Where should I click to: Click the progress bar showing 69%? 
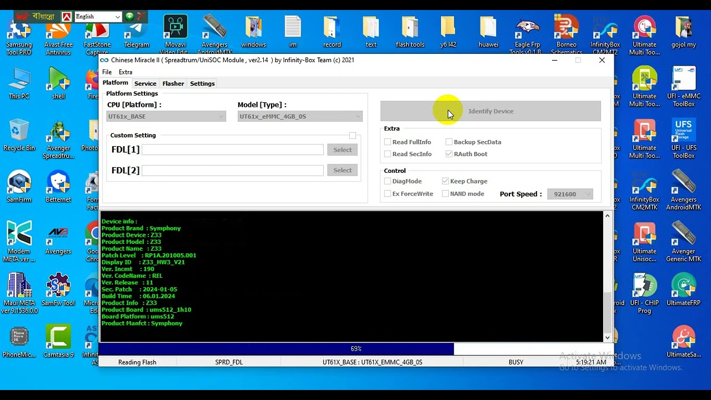pyautogui.click(x=356, y=349)
